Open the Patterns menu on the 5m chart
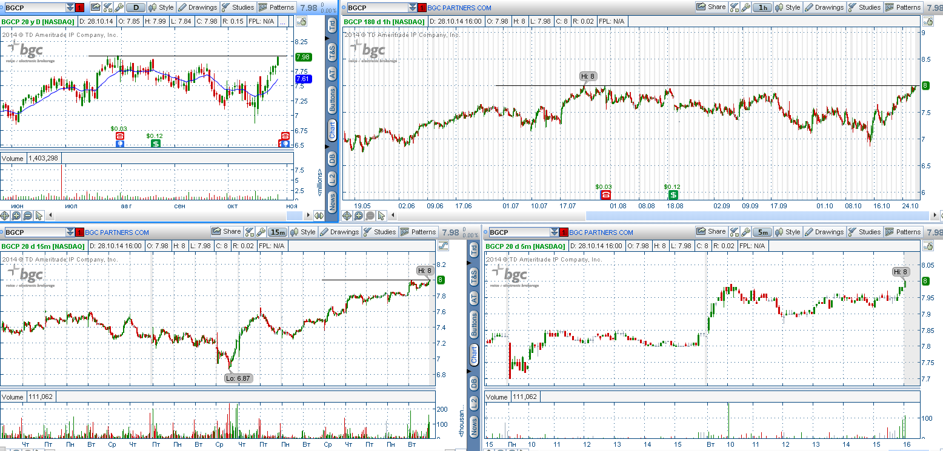 click(x=902, y=232)
